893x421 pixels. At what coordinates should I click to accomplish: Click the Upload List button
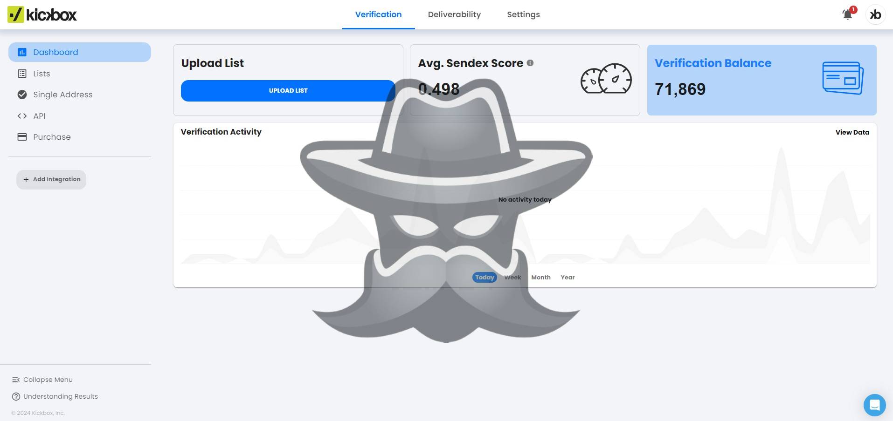tap(288, 90)
